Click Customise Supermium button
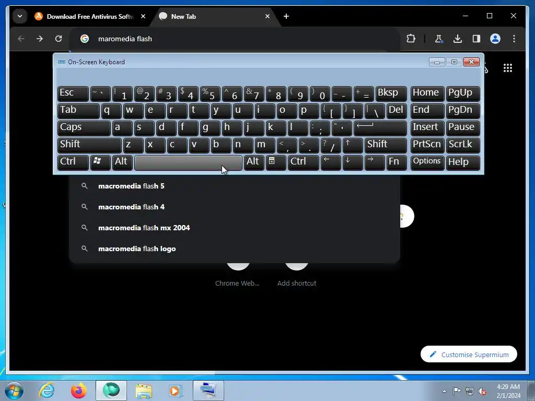Image resolution: width=535 pixels, height=401 pixels. (469, 355)
